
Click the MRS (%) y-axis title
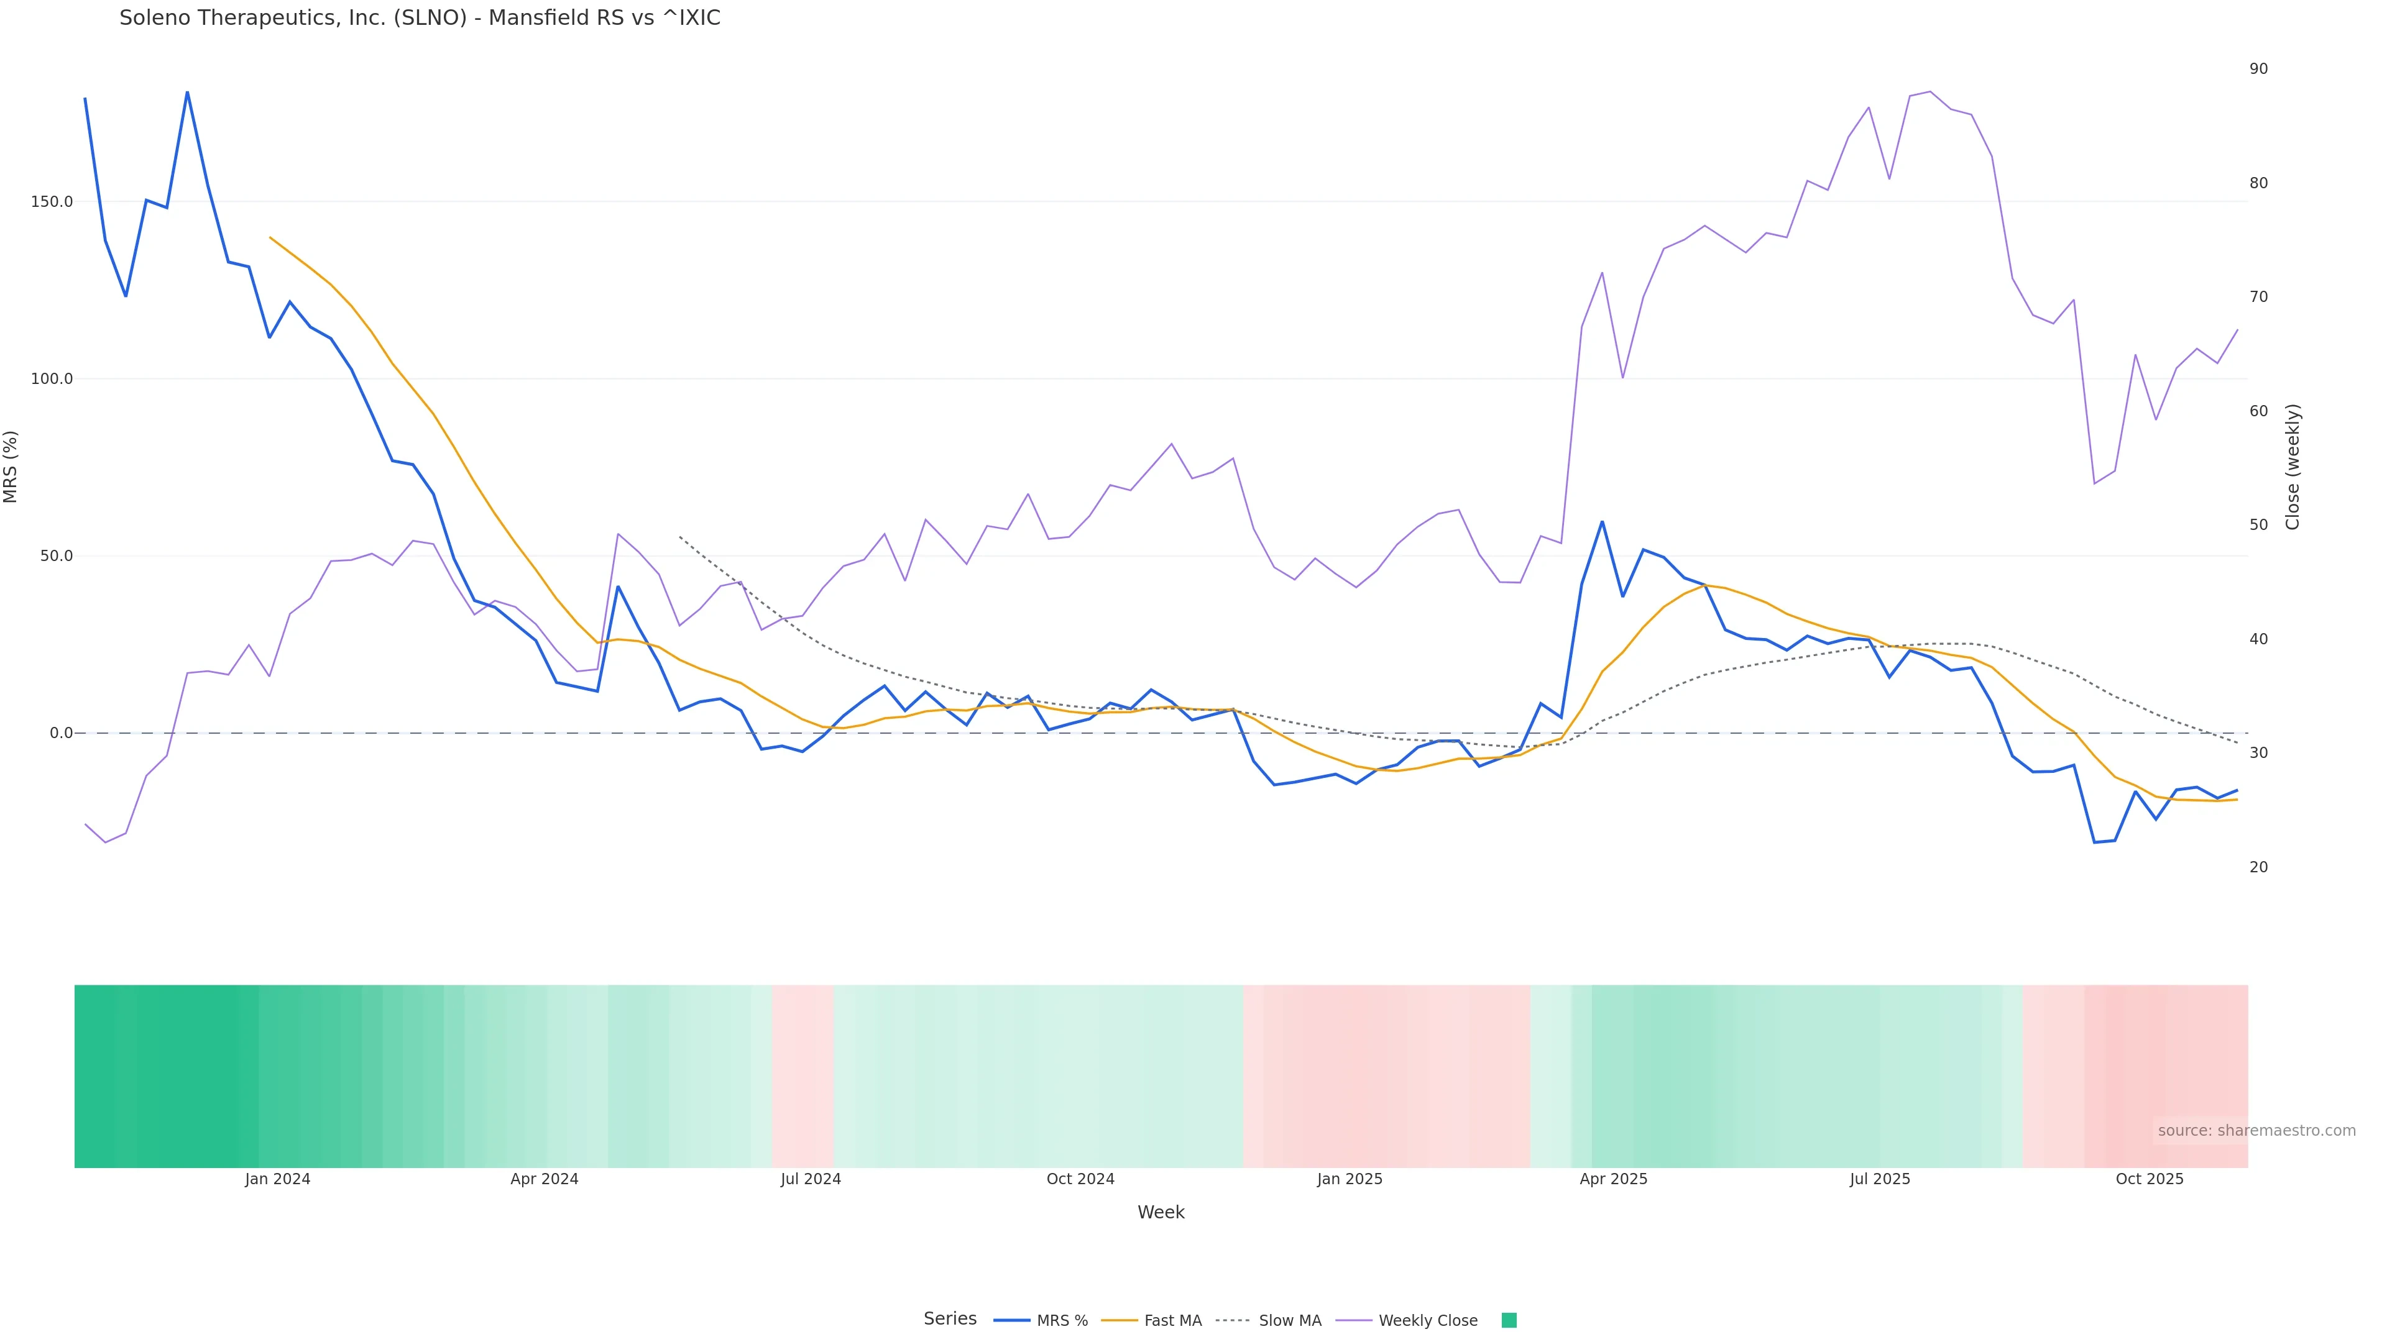[11, 467]
